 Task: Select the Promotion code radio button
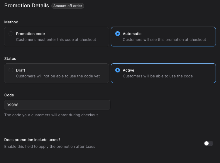point(11,34)
